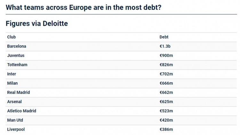240x135 pixels.
Task: Click the €900m debt figure
Action: [x=166, y=56]
